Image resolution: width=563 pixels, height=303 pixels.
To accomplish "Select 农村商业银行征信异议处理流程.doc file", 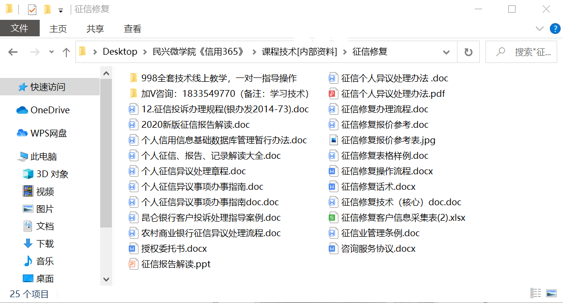I will click(205, 233).
